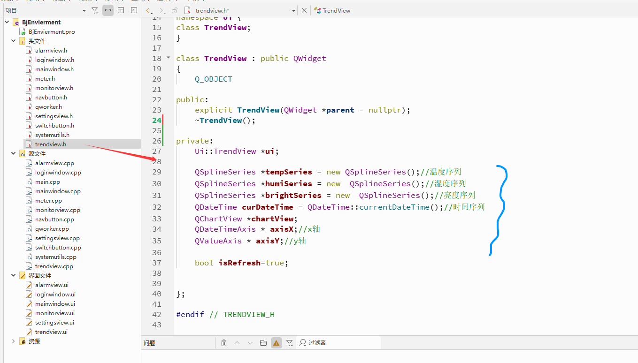Open the 项目 view selector dropdown
The height and width of the screenshot is (363, 638).
tap(84, 10)
